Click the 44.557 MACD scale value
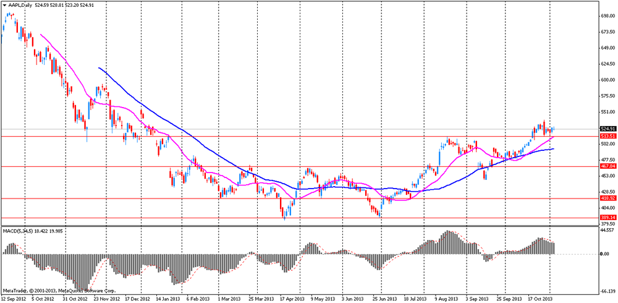Image resolution: width=618 pixels, height=303 pixels. [x=607, y=229]
